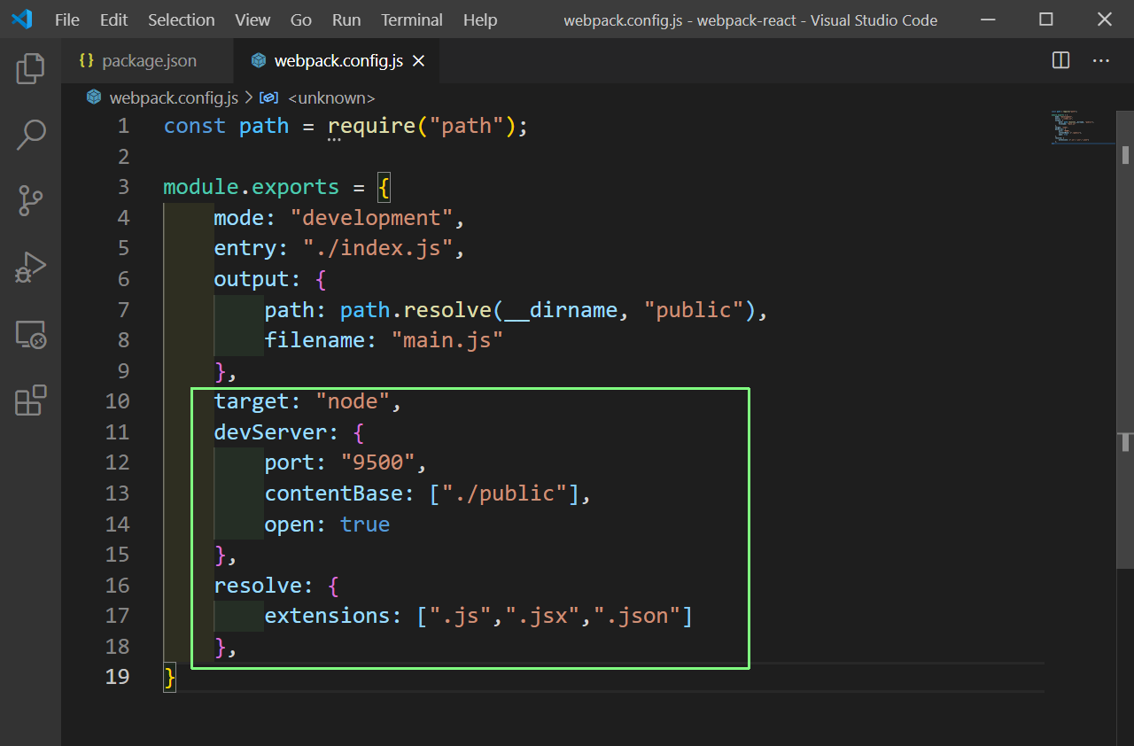Image resolution: width=1134 pixels, height=746 pixels.
Task: Click the "node" target string
Action: 353,401
